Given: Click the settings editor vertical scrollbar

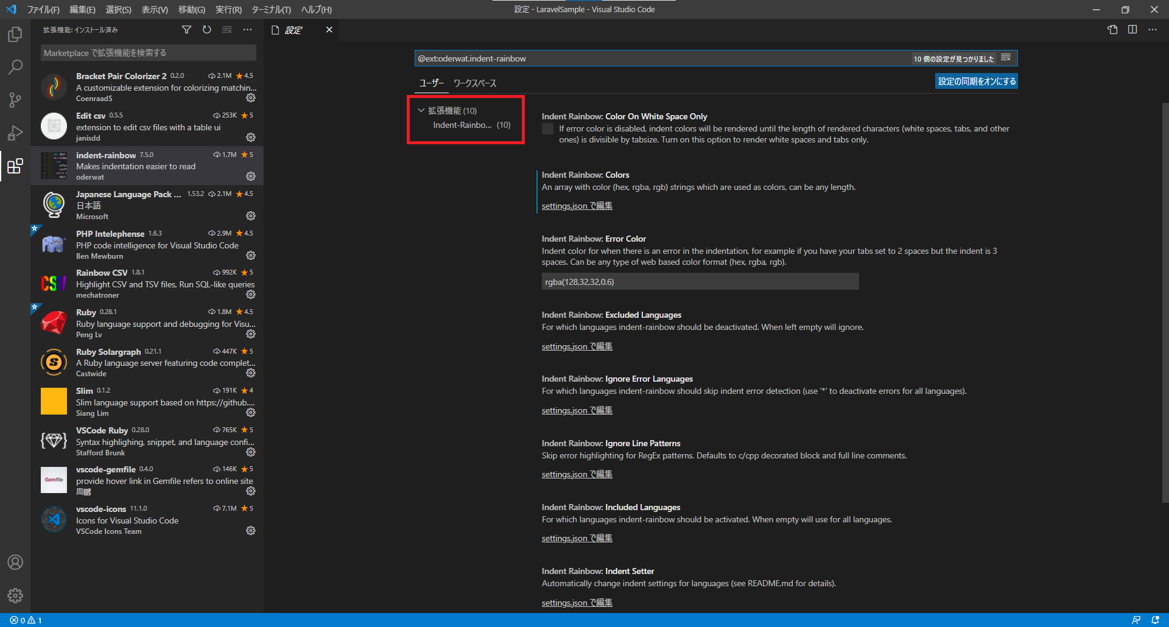Looking at the screenshot, I should (1165, 303).
